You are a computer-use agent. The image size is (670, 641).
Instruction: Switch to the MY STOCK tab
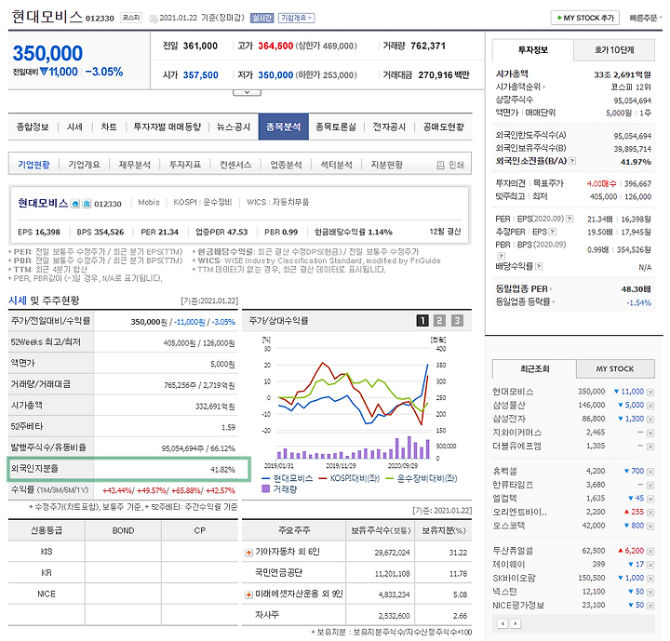(x=615, y=368)
